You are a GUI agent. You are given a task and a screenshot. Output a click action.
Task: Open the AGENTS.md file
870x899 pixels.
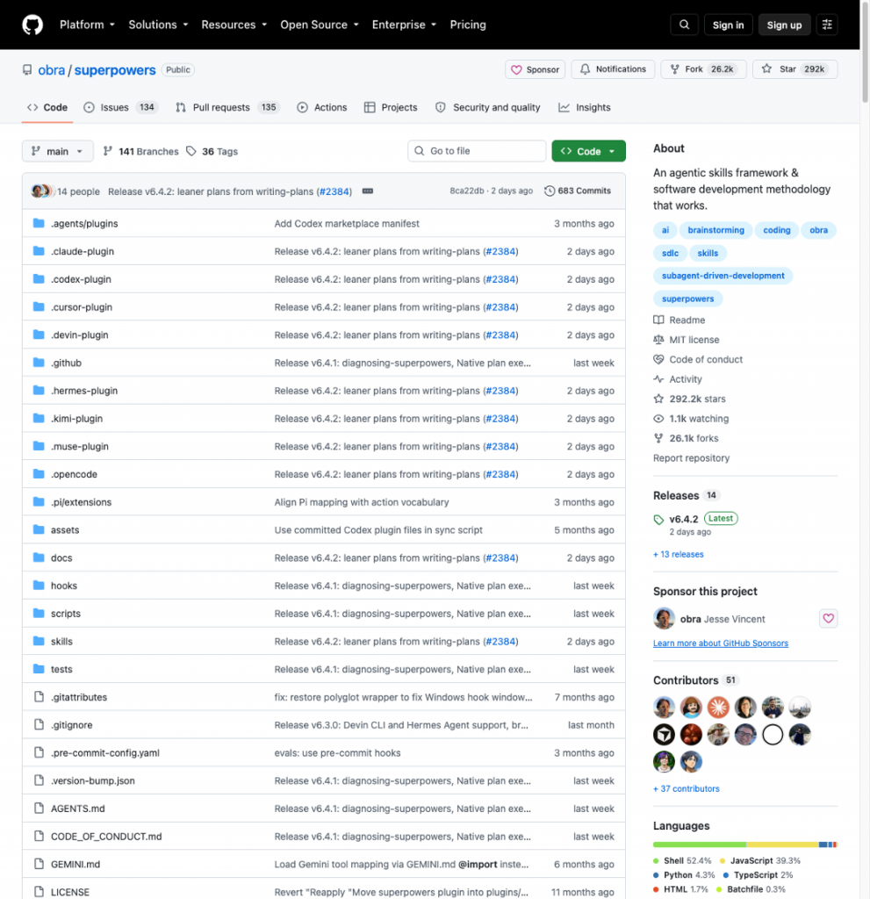[77, 809]
